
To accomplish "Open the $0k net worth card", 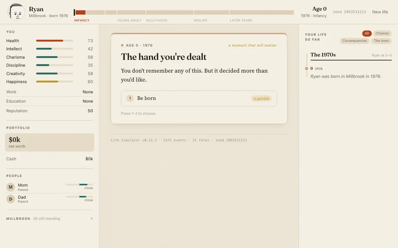I will [x=49, y=143].
